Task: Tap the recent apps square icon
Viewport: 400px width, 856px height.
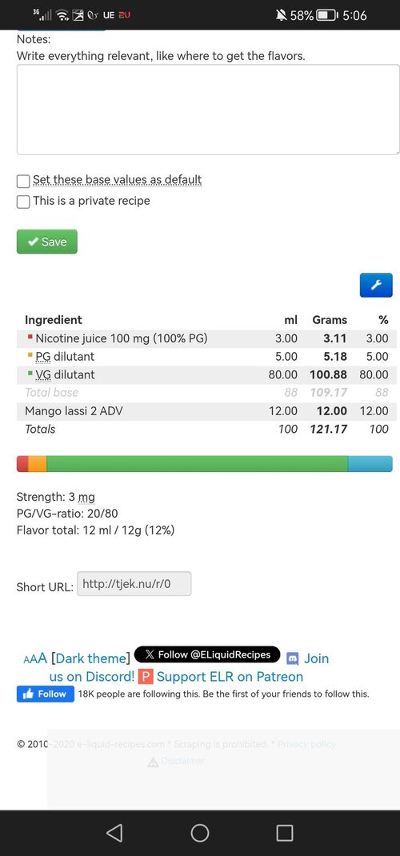Action: [285, 833]
